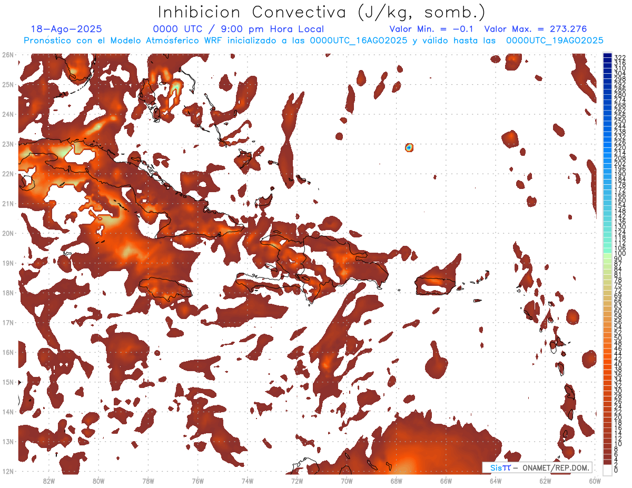Select the 24N latitude label
Screen dimensions: 632x488
coord(8,114)
